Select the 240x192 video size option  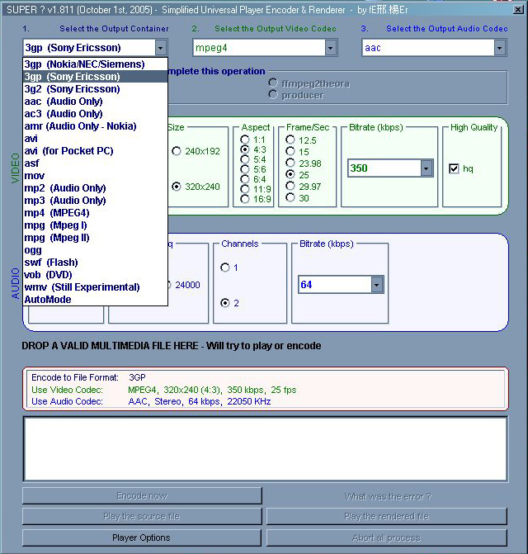tap(177, 151)
